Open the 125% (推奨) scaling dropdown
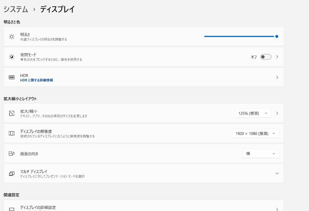 tap(253, 113)
